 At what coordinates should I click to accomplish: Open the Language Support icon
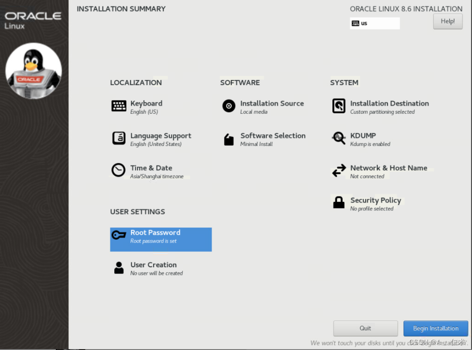coord(119,138)
